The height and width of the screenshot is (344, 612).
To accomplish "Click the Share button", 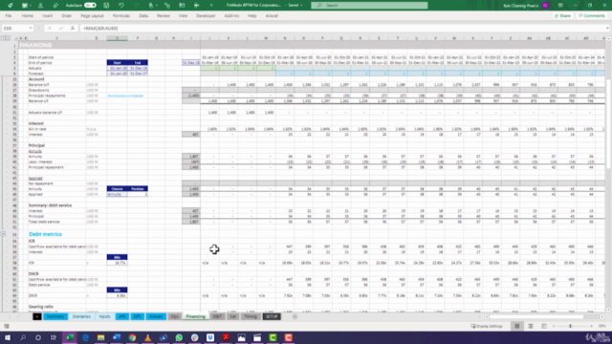I will (x=562, y=16).
